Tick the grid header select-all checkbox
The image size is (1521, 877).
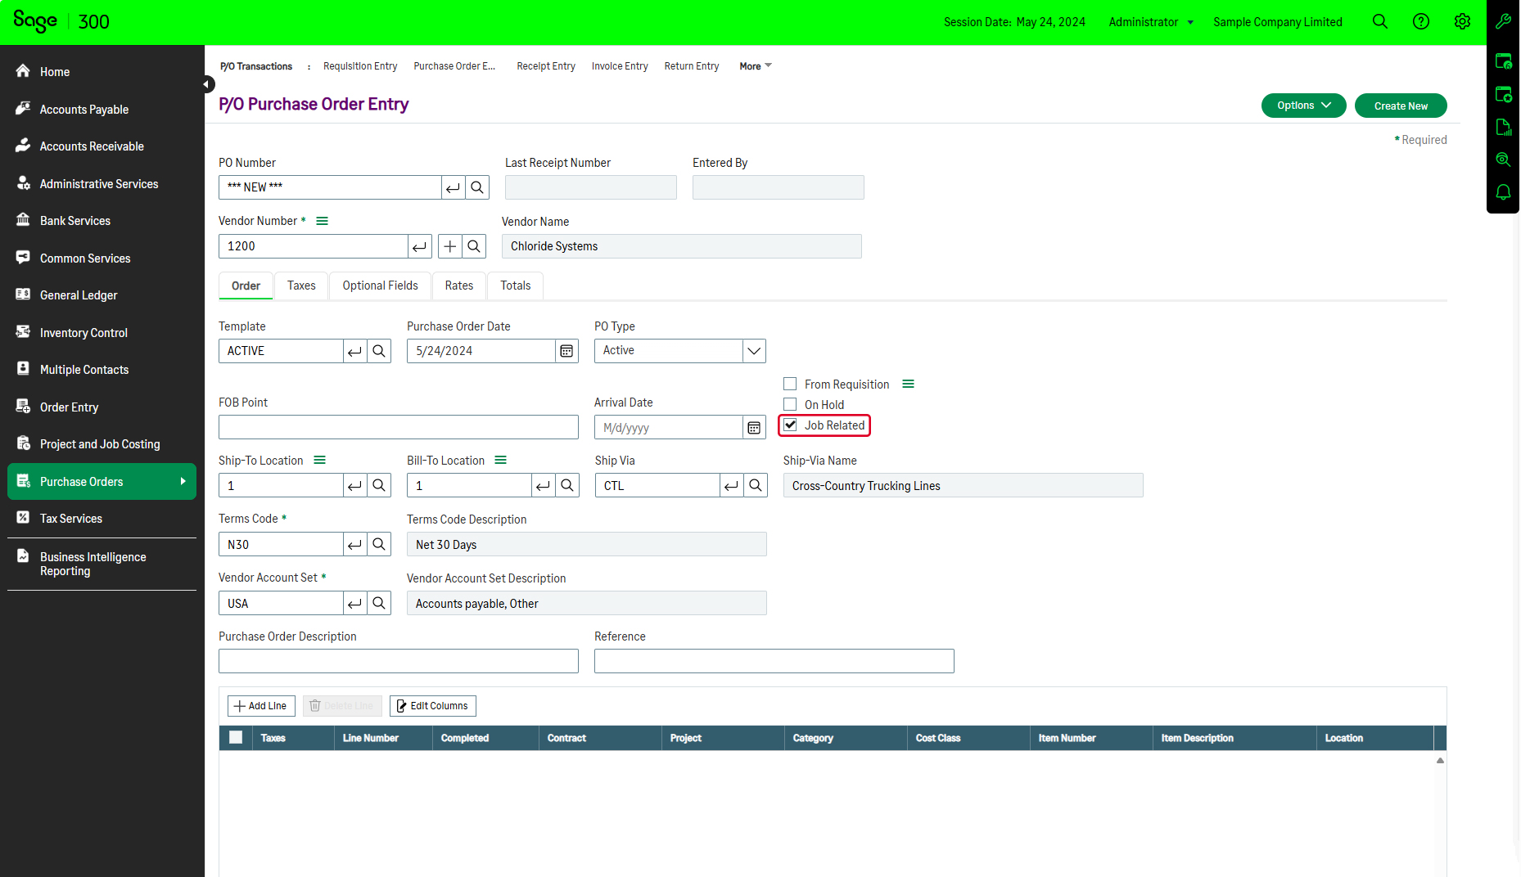point(236,737)
